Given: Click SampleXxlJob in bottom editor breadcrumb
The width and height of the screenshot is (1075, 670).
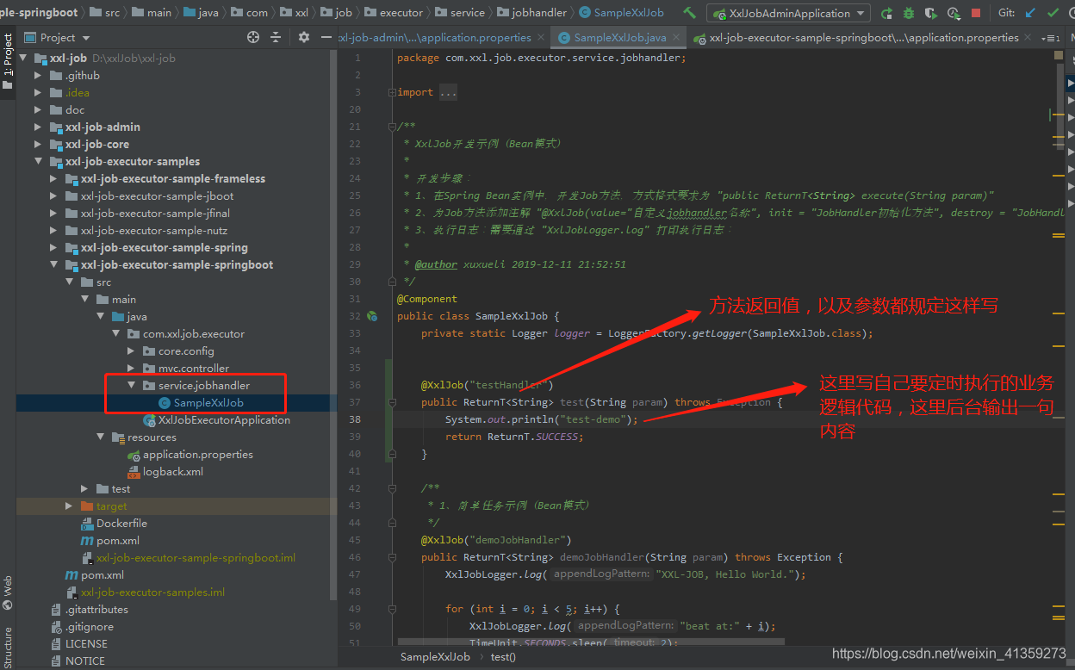Looking at the screenshot, I should [435, 656].
